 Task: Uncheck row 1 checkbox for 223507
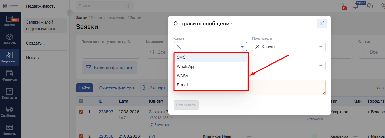[x=81, y=112]
